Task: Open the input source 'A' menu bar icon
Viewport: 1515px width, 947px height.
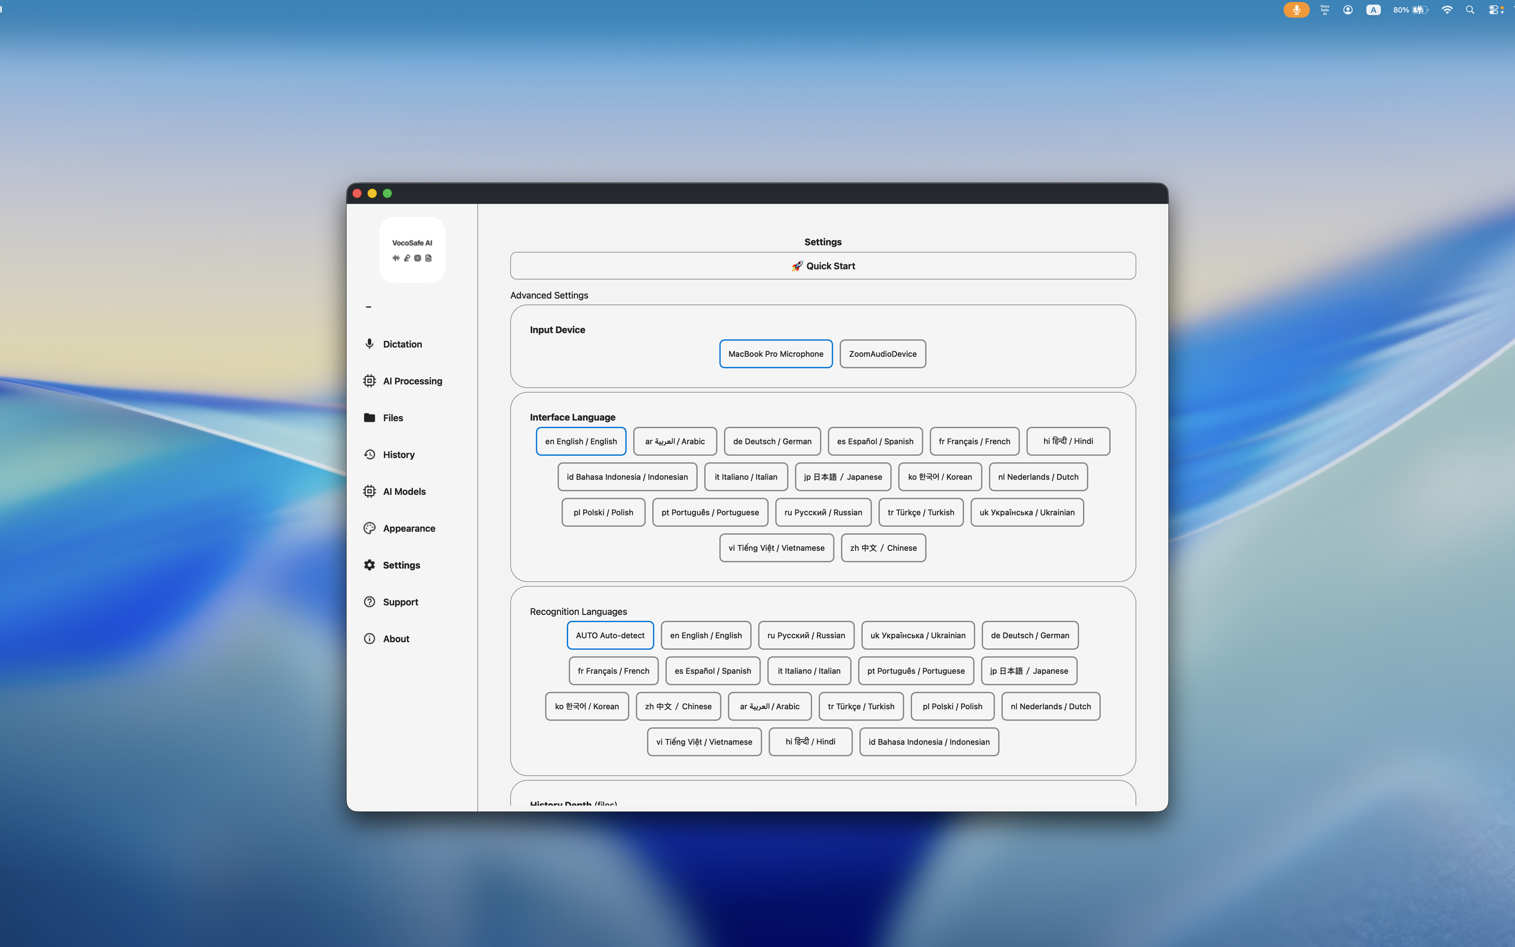Action: 1374,10
